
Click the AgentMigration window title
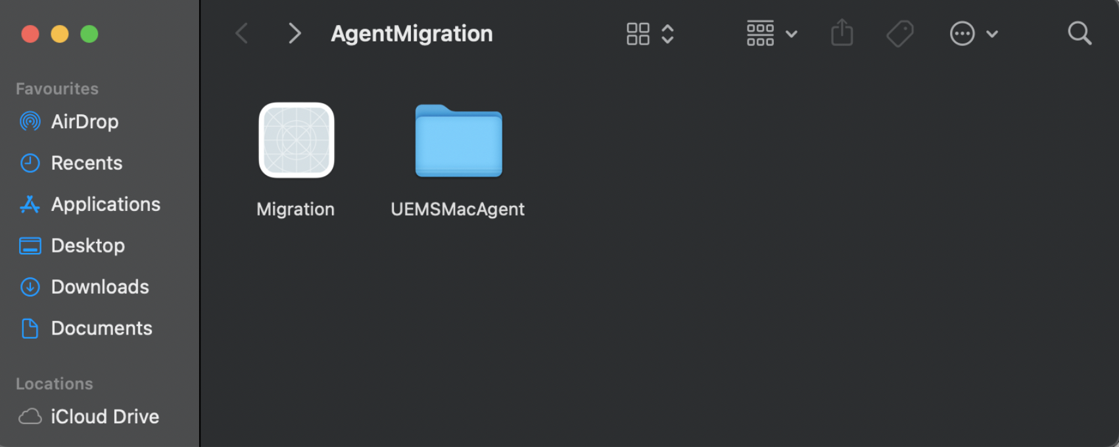412,33
